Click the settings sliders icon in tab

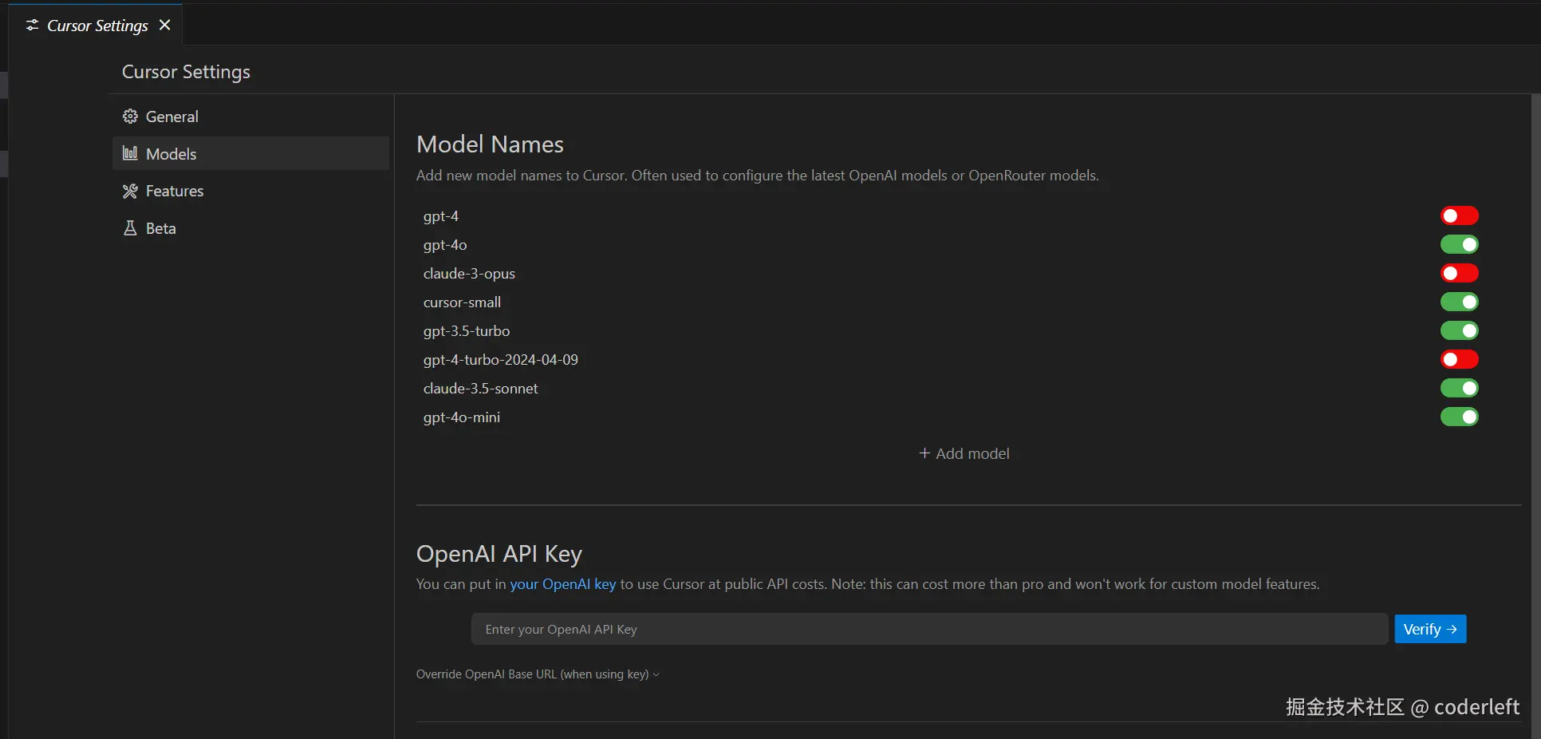tap(32, 26)
